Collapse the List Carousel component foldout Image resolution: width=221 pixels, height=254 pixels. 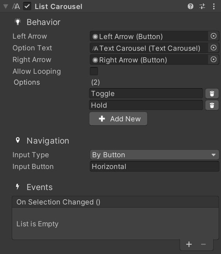(x=6, y=7)
